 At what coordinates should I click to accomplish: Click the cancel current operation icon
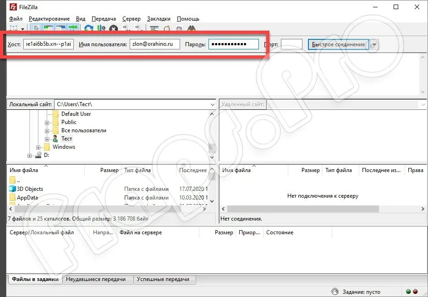(x=113, y=29)
